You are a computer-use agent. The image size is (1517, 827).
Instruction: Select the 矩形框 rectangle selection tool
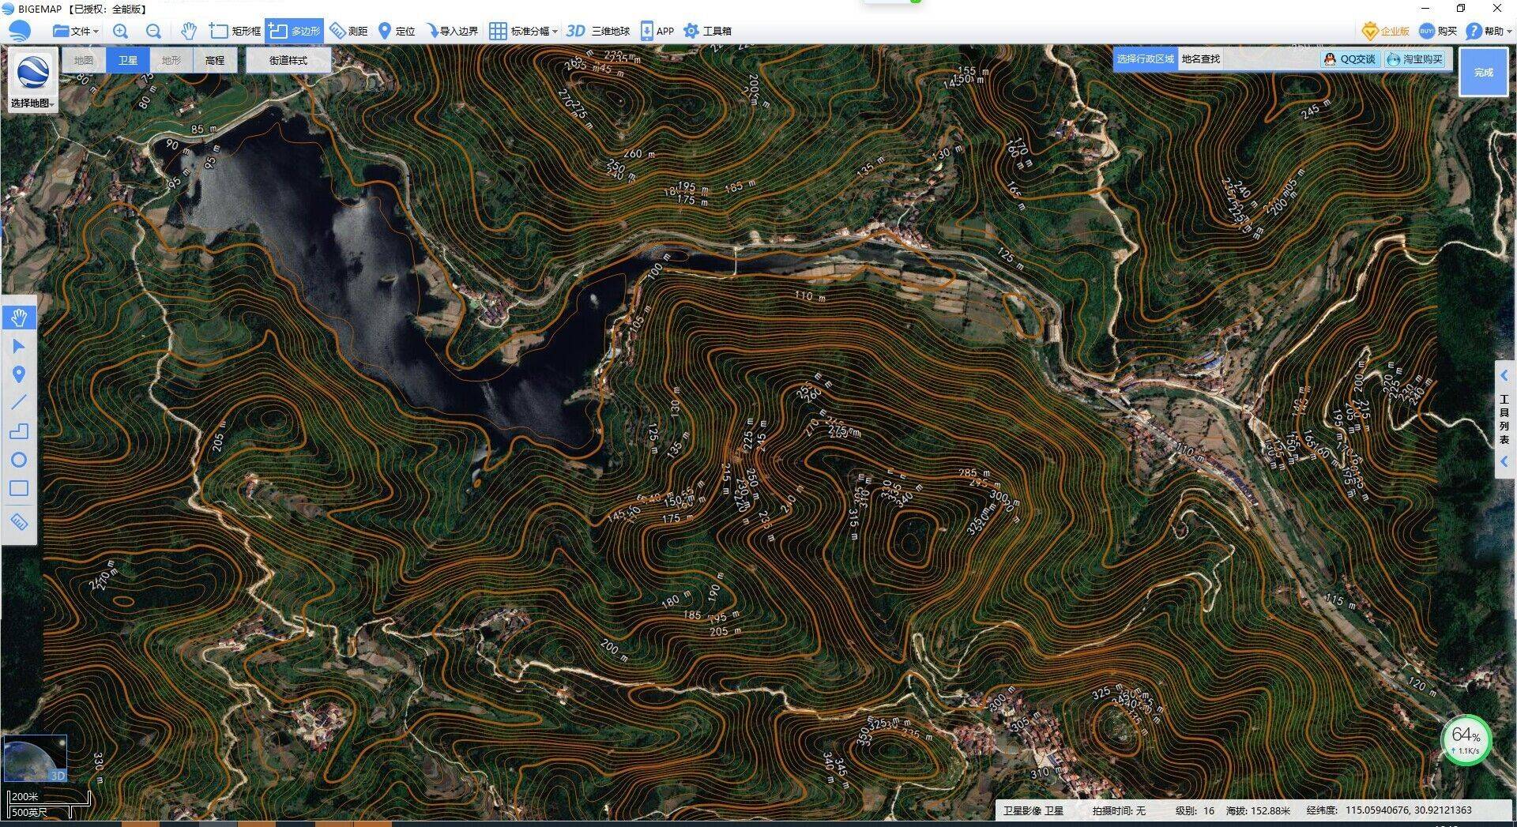(235, 31)
